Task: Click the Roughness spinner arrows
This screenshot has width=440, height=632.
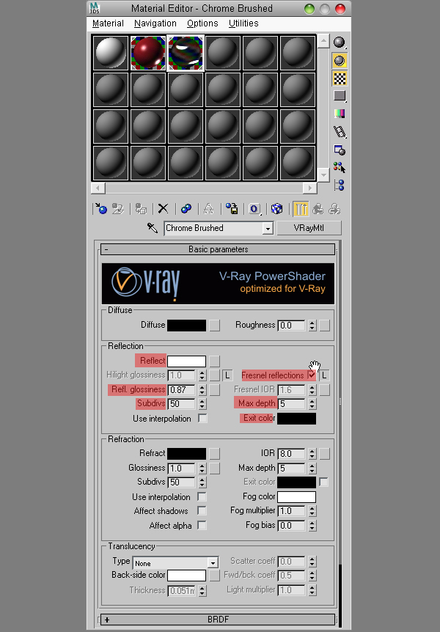Action: 312,326
